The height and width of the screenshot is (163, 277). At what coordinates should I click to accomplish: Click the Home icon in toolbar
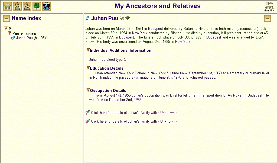7,6
